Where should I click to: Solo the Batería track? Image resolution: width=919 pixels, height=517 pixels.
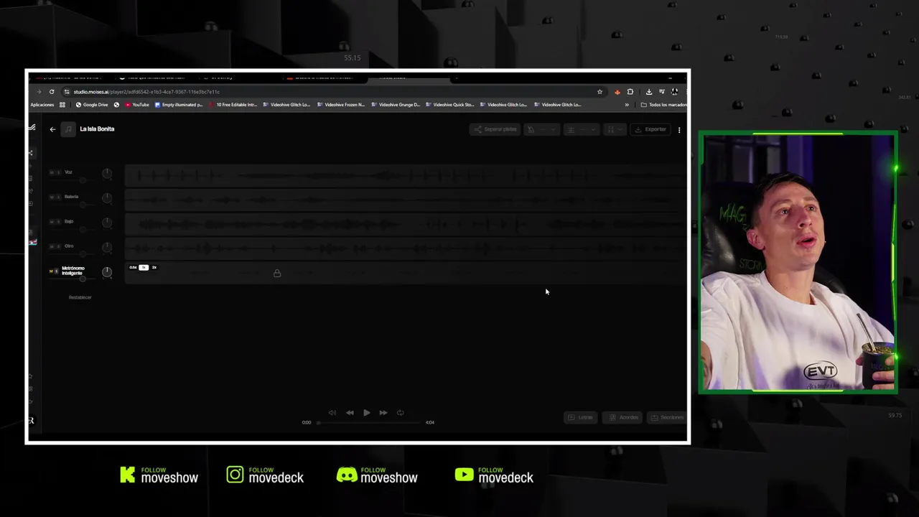coord(58,197)
